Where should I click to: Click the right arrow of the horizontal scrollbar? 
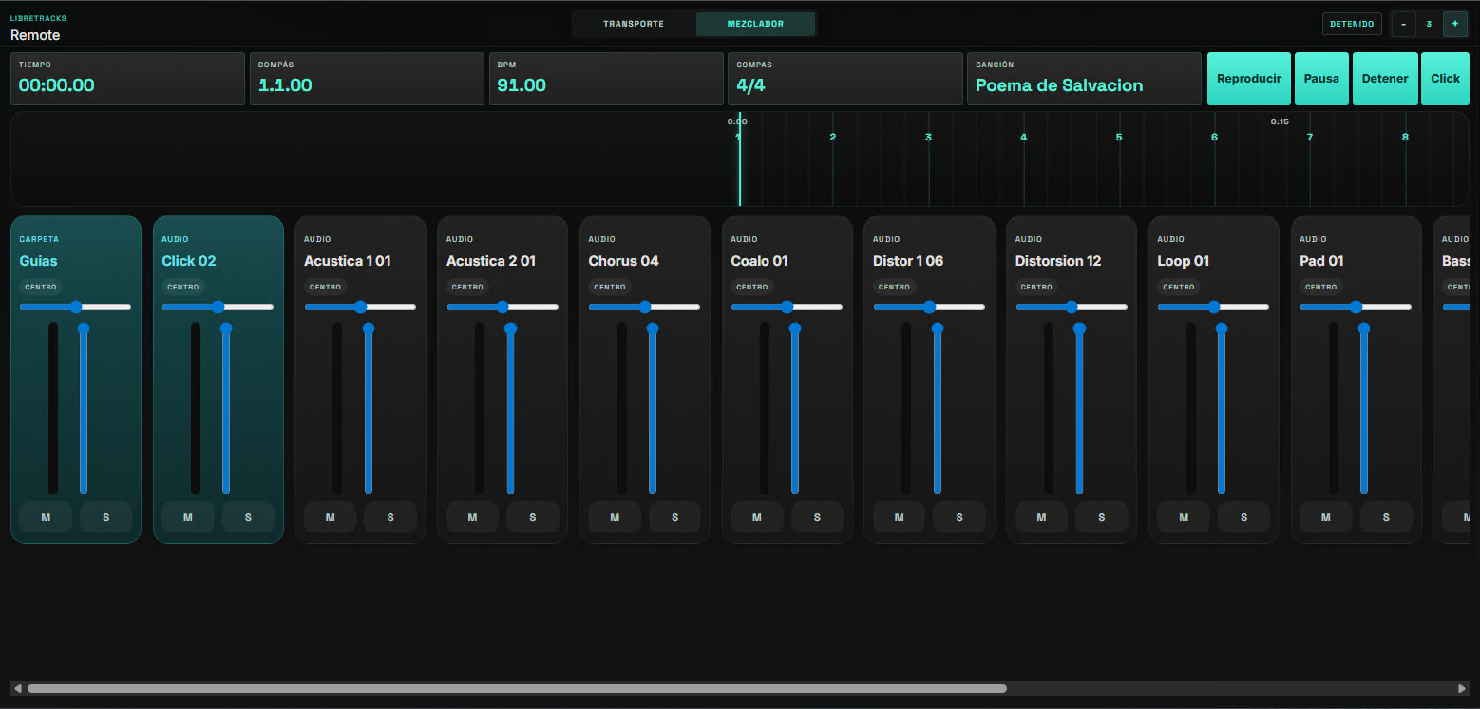(1462, 688)
